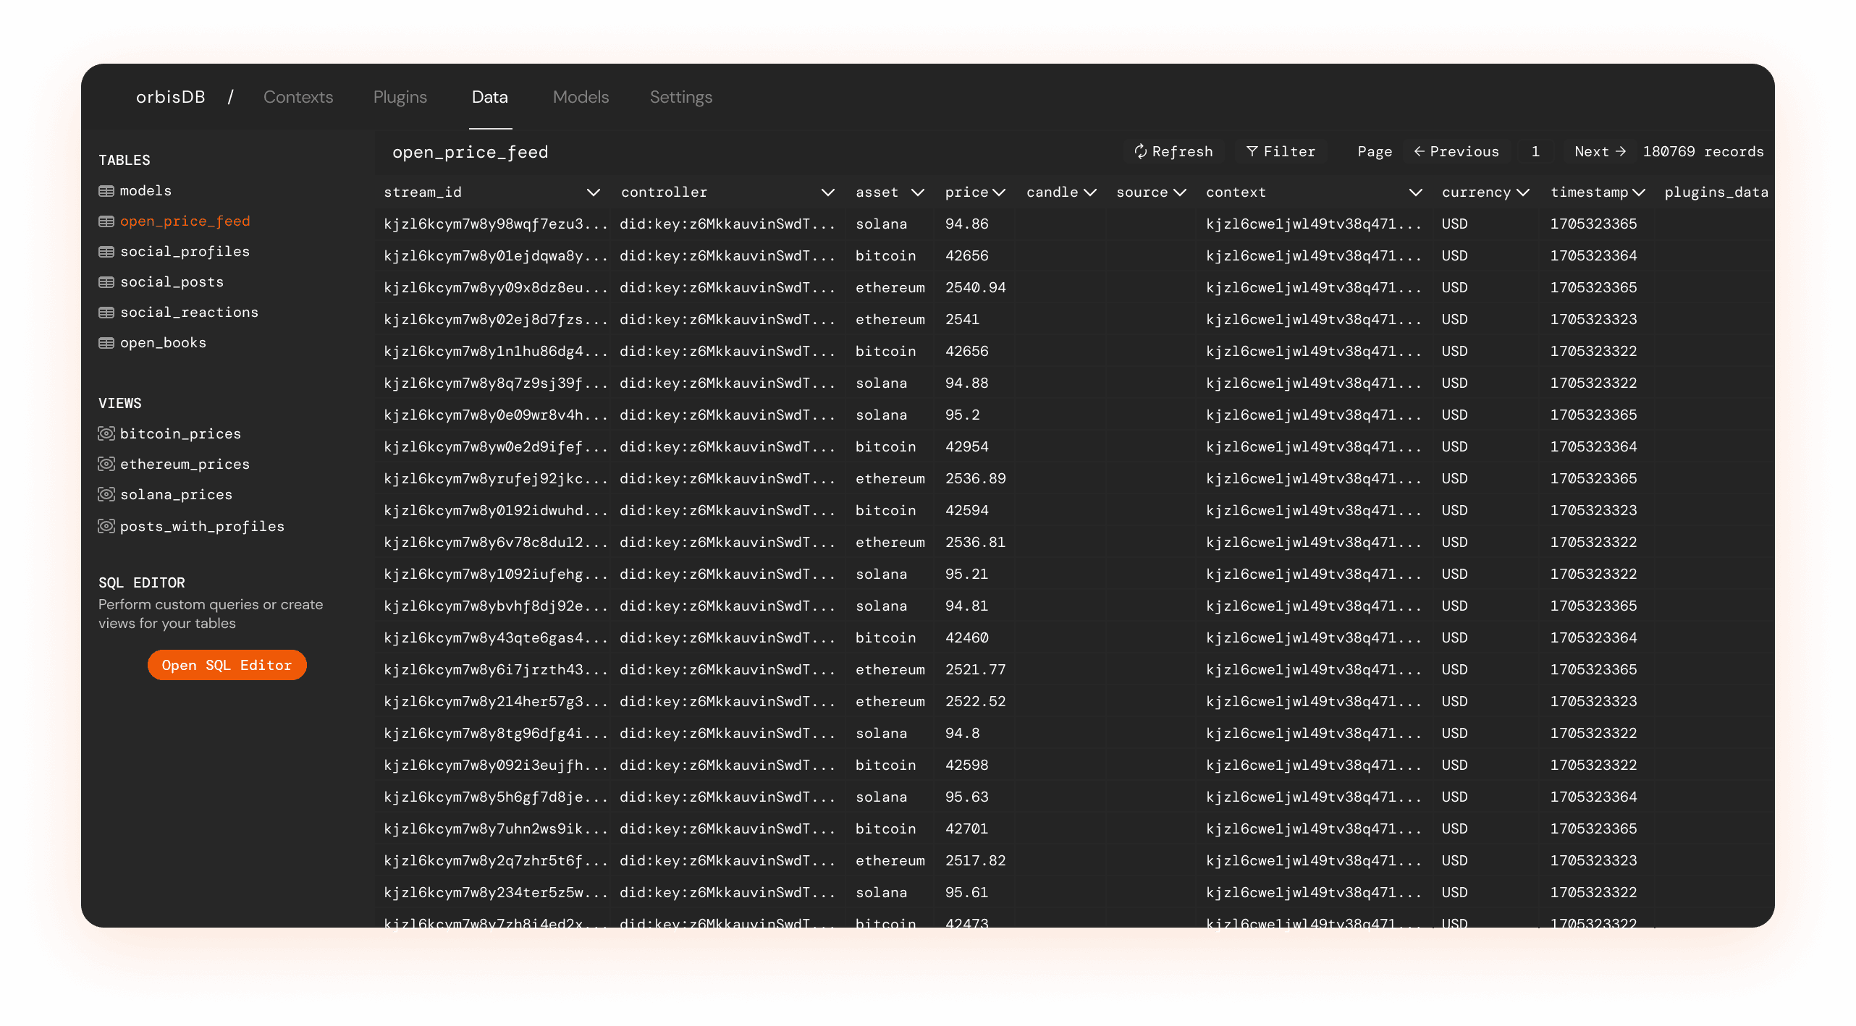Click the view icon next to solana_prices
Screen dimensions: 1856x1026
tap(106, 494)
